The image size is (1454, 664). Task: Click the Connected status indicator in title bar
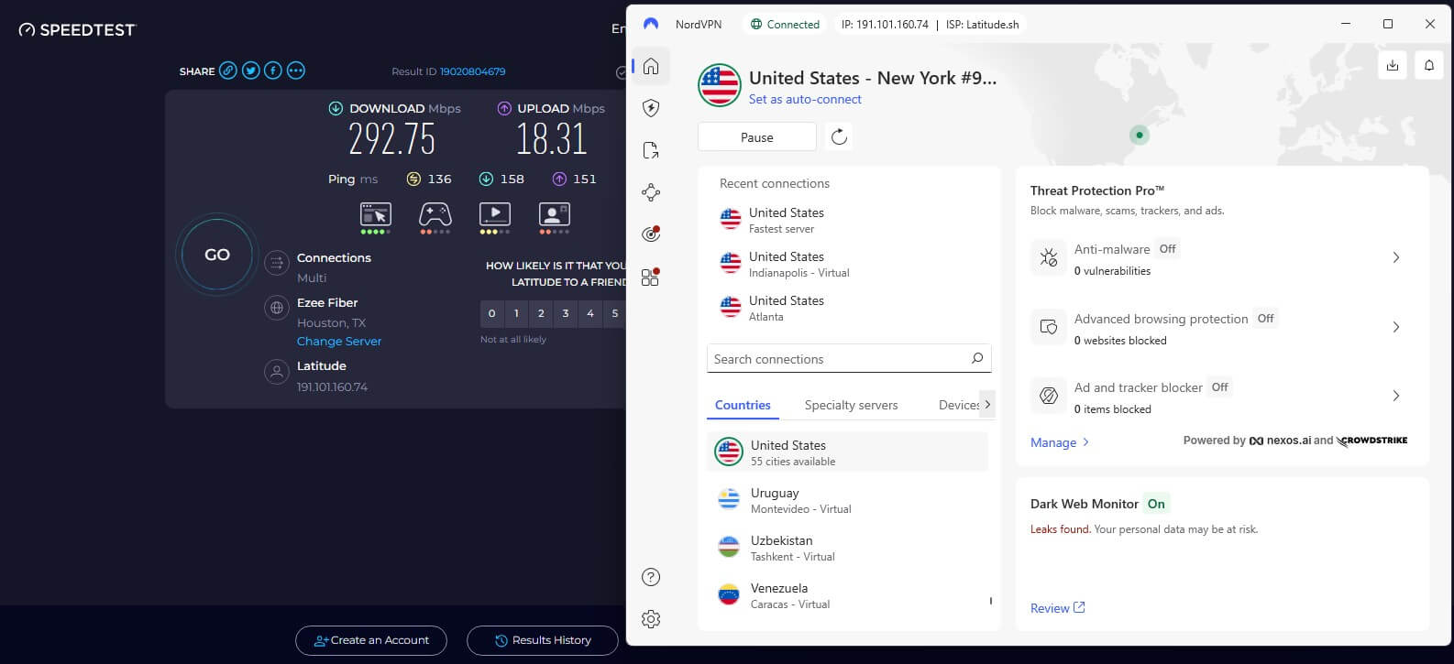(x=785, y=25)
